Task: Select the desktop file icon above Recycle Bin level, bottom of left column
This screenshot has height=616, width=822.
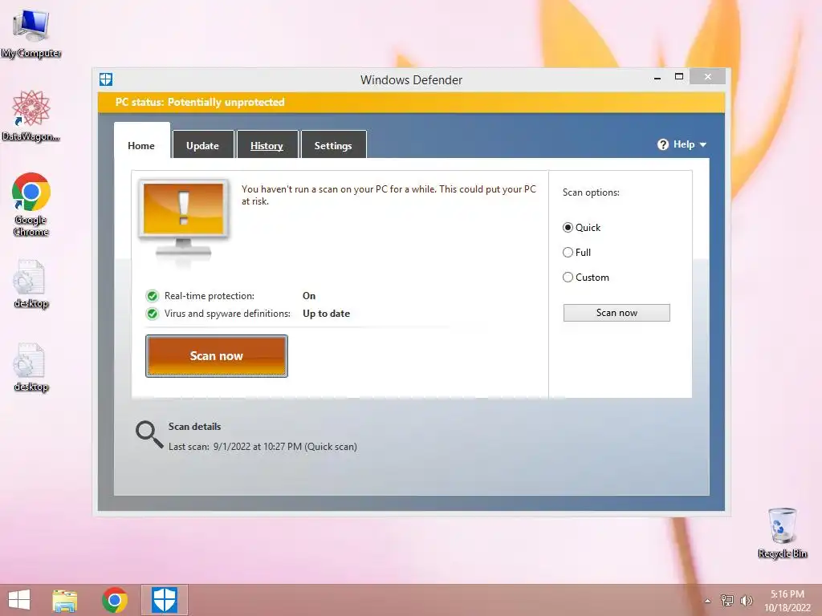Action: (x=31, y=367)
